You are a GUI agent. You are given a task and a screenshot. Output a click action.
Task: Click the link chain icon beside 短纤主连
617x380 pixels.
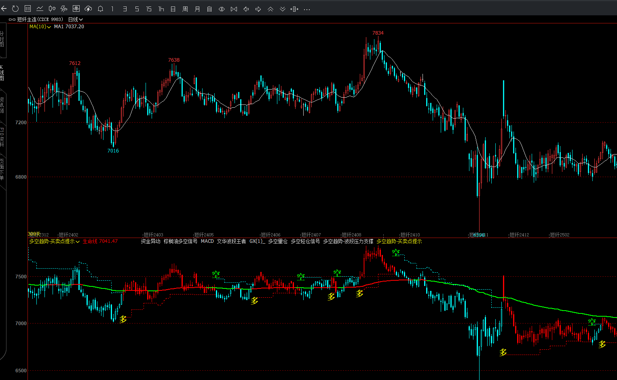coord(12,19)
